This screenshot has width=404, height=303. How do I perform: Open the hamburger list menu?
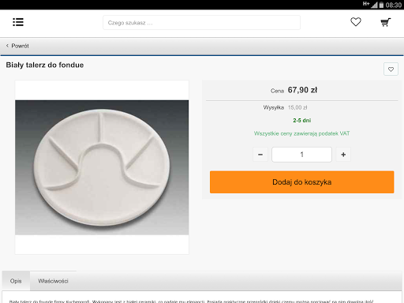coord(18,22)
